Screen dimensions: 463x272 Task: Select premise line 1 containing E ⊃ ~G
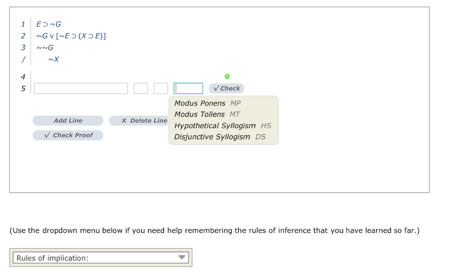click(47, 24)
